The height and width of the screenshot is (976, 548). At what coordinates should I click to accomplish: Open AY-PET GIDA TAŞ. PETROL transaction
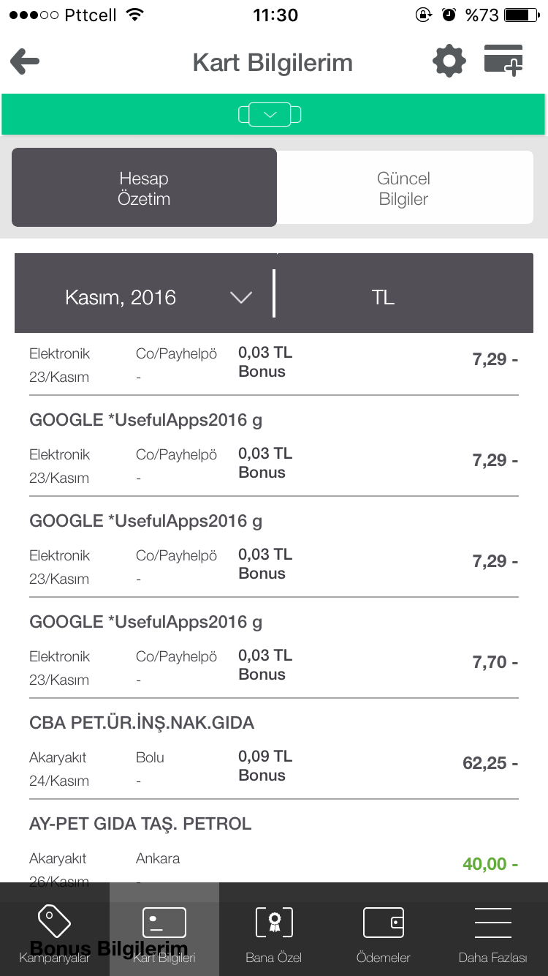click(140, 825)
